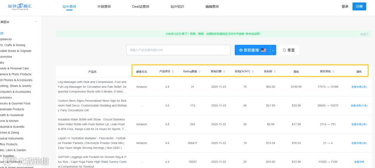
Task: Click the rating count 268417
Action: pos(192,143)
